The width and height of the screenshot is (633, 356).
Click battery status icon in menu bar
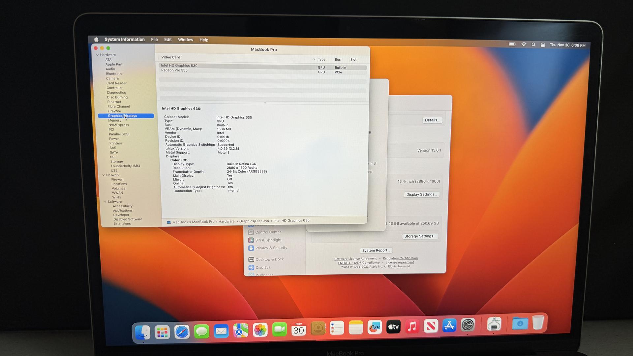pos(512,44)
